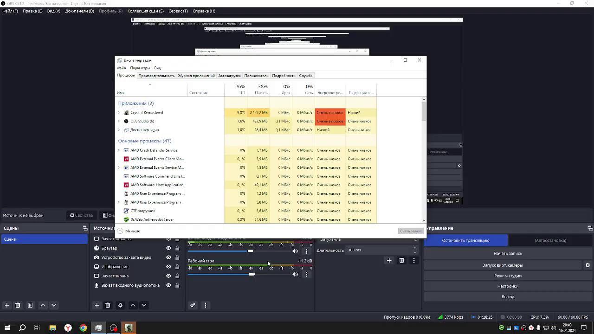Expand Crysis 3 Remastered process group
The height and width of the screenshot is (334, 594).
(x=119, y=112)
